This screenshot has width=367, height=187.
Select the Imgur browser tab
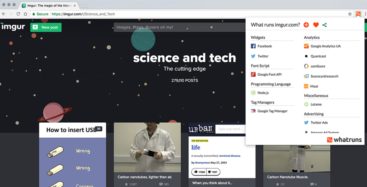[48, 5]
